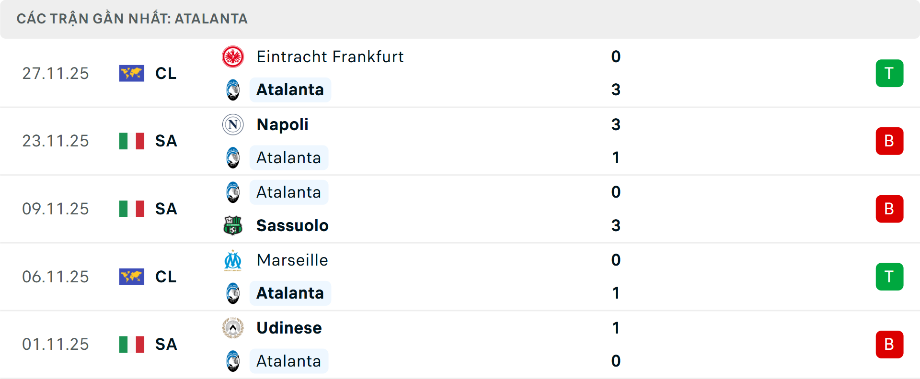Open the Udinese team name link

click(x=289, y=328)
